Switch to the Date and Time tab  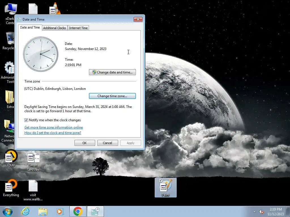30,27
